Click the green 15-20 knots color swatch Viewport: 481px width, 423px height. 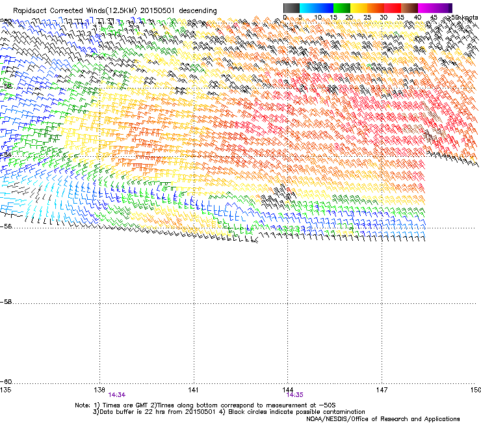(342, 8)
